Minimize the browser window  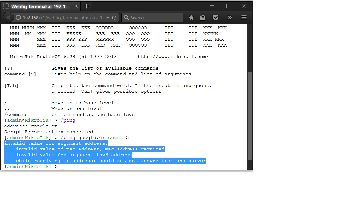[x=212, y=6]
